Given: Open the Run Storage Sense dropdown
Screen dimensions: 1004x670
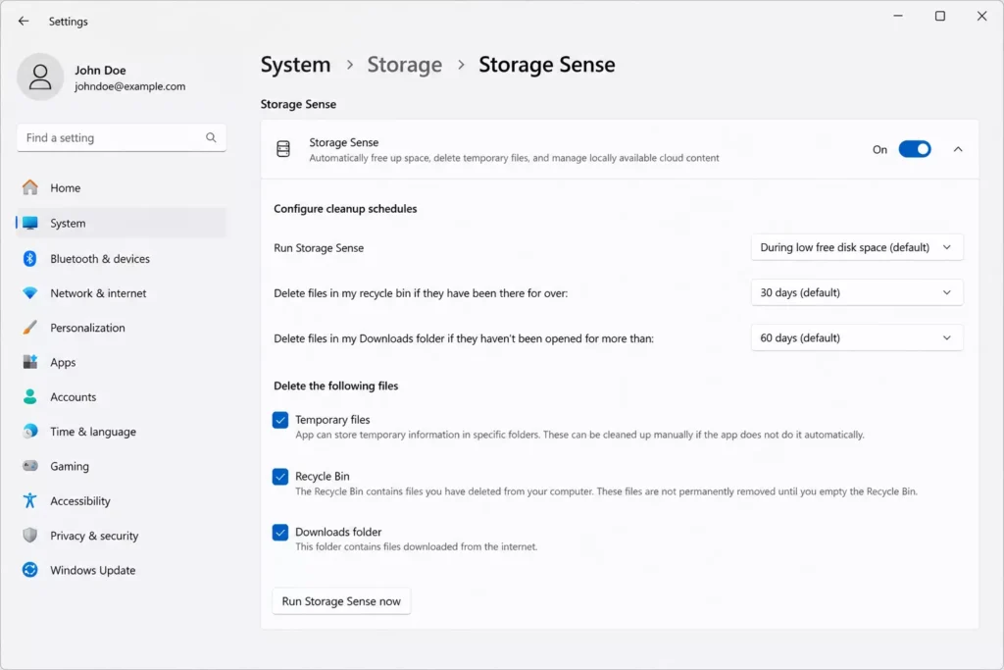Looking at the screenshot, I should [857, 247].
